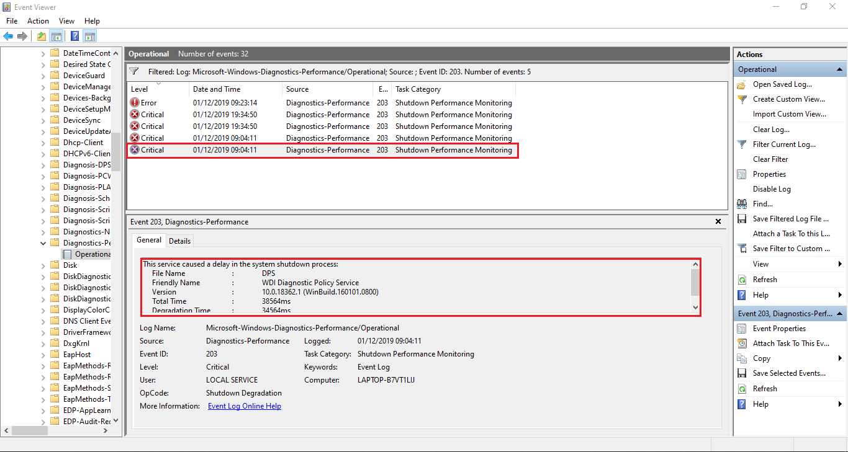Switch to the Details tab
848x452 pixels.
point(179,241)
